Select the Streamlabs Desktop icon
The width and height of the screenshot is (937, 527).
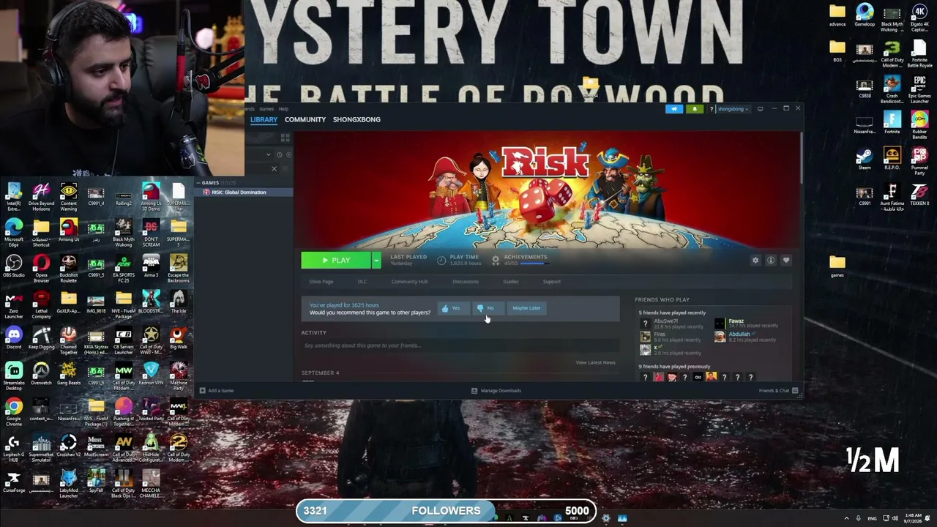[x=14, y=375]
